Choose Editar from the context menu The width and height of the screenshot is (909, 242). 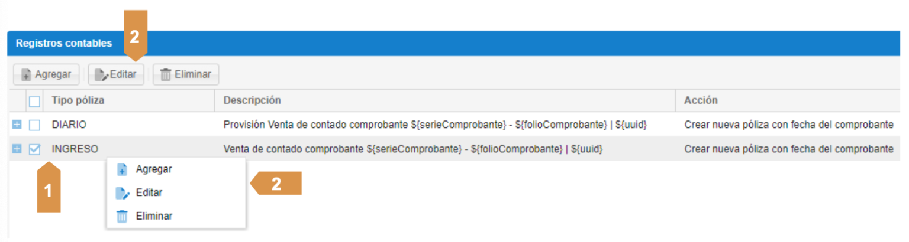(x=149, y=193)
